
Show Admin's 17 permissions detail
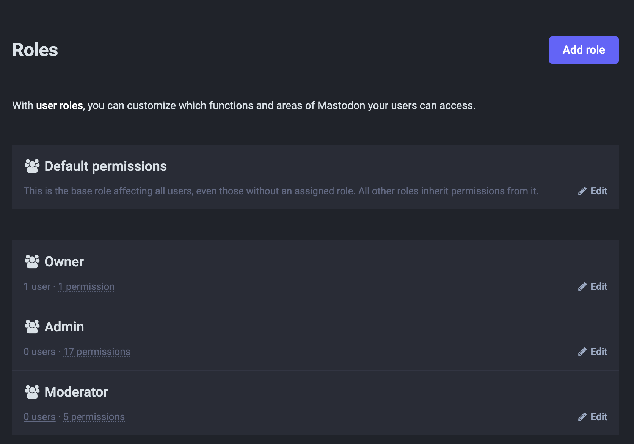click(97, 352)
